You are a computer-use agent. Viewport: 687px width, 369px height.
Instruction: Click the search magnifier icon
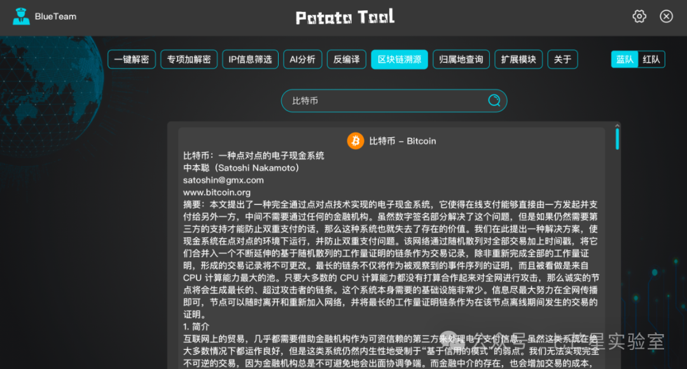[494, 100]
